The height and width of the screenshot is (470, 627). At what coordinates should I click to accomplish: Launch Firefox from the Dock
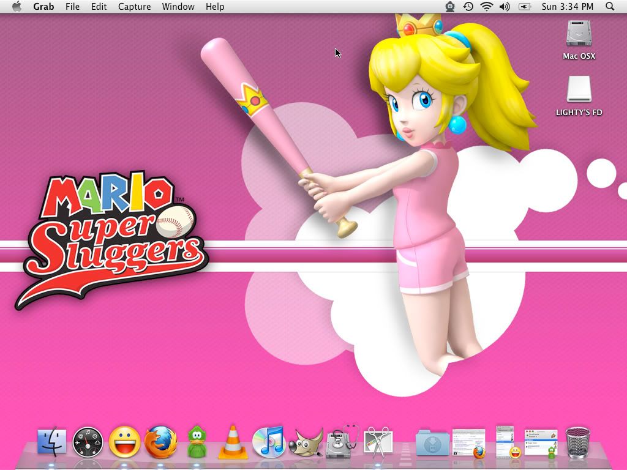161,442
